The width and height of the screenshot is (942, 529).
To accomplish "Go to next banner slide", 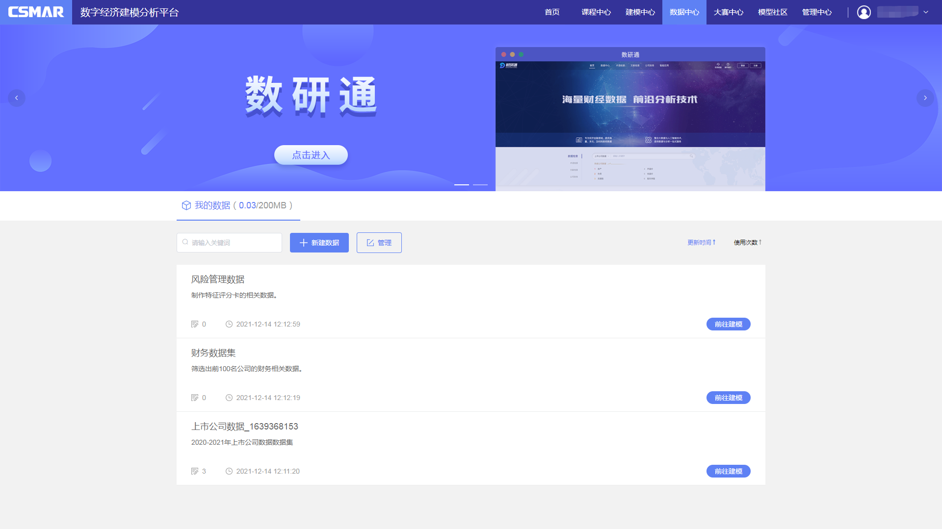I will (x=925, y=98).
